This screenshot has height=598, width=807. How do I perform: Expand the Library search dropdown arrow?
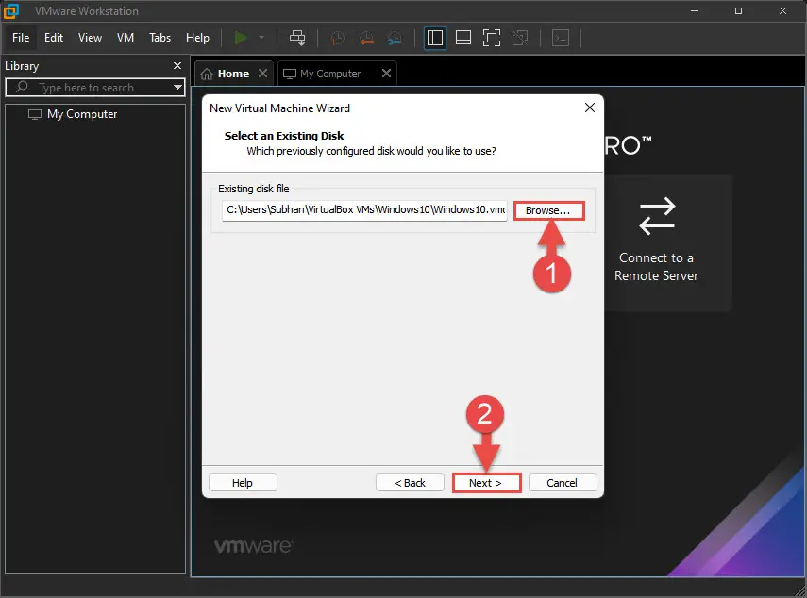[x=177, y=88]
